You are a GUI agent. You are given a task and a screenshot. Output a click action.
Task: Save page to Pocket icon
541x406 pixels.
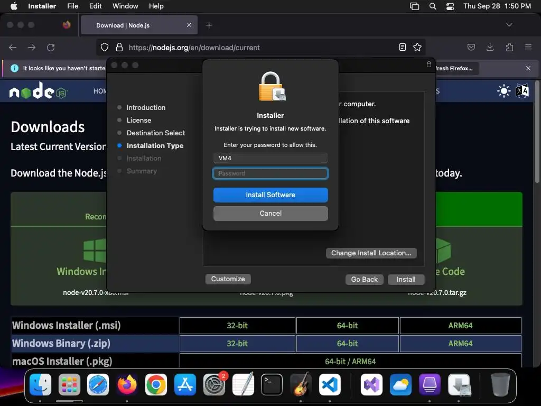point(471,47)
